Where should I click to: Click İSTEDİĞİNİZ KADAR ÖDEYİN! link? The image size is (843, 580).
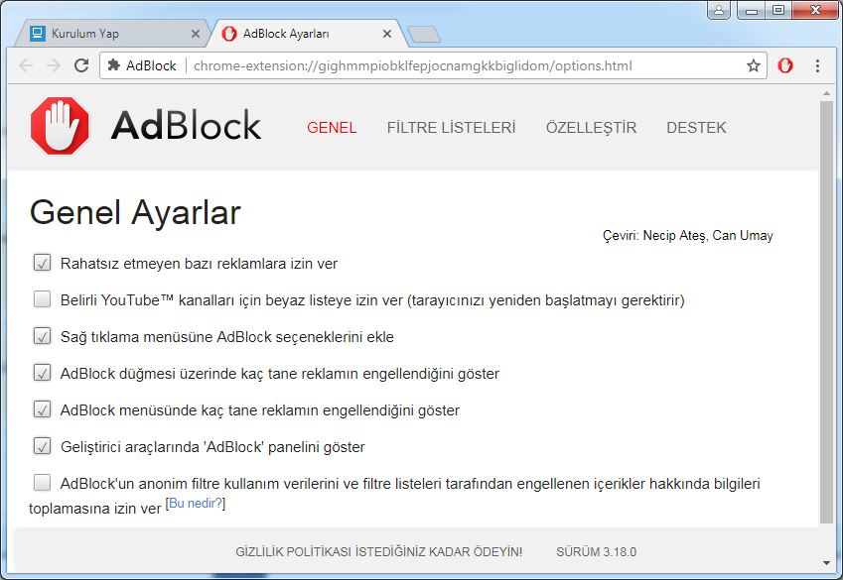coord(439,551)
